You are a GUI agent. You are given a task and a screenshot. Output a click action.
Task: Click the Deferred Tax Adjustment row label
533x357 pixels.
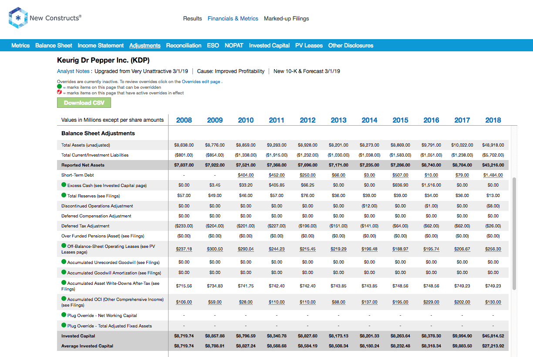(85, 226)
